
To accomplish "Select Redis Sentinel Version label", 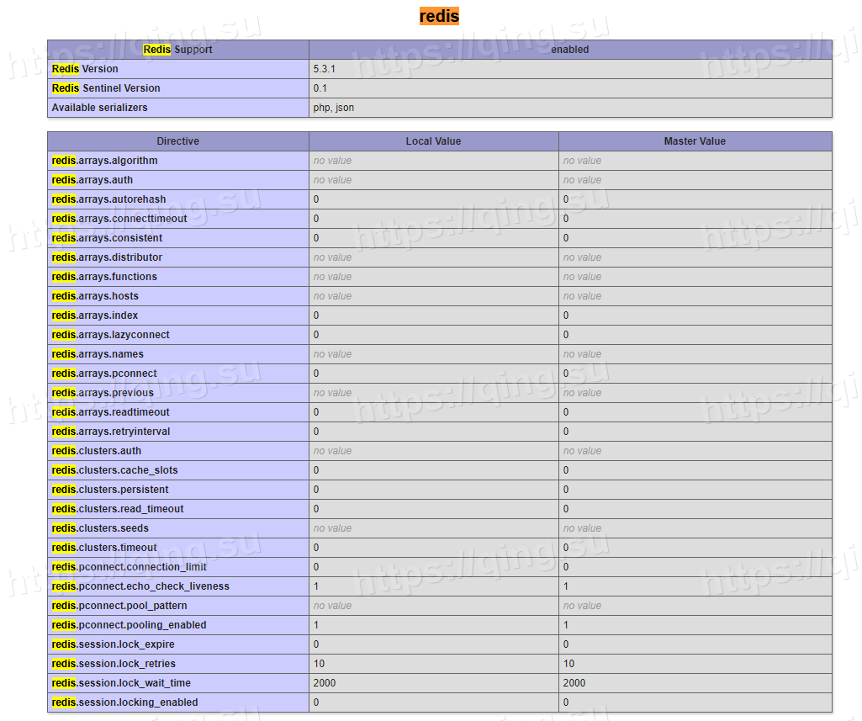I will 106,88.
